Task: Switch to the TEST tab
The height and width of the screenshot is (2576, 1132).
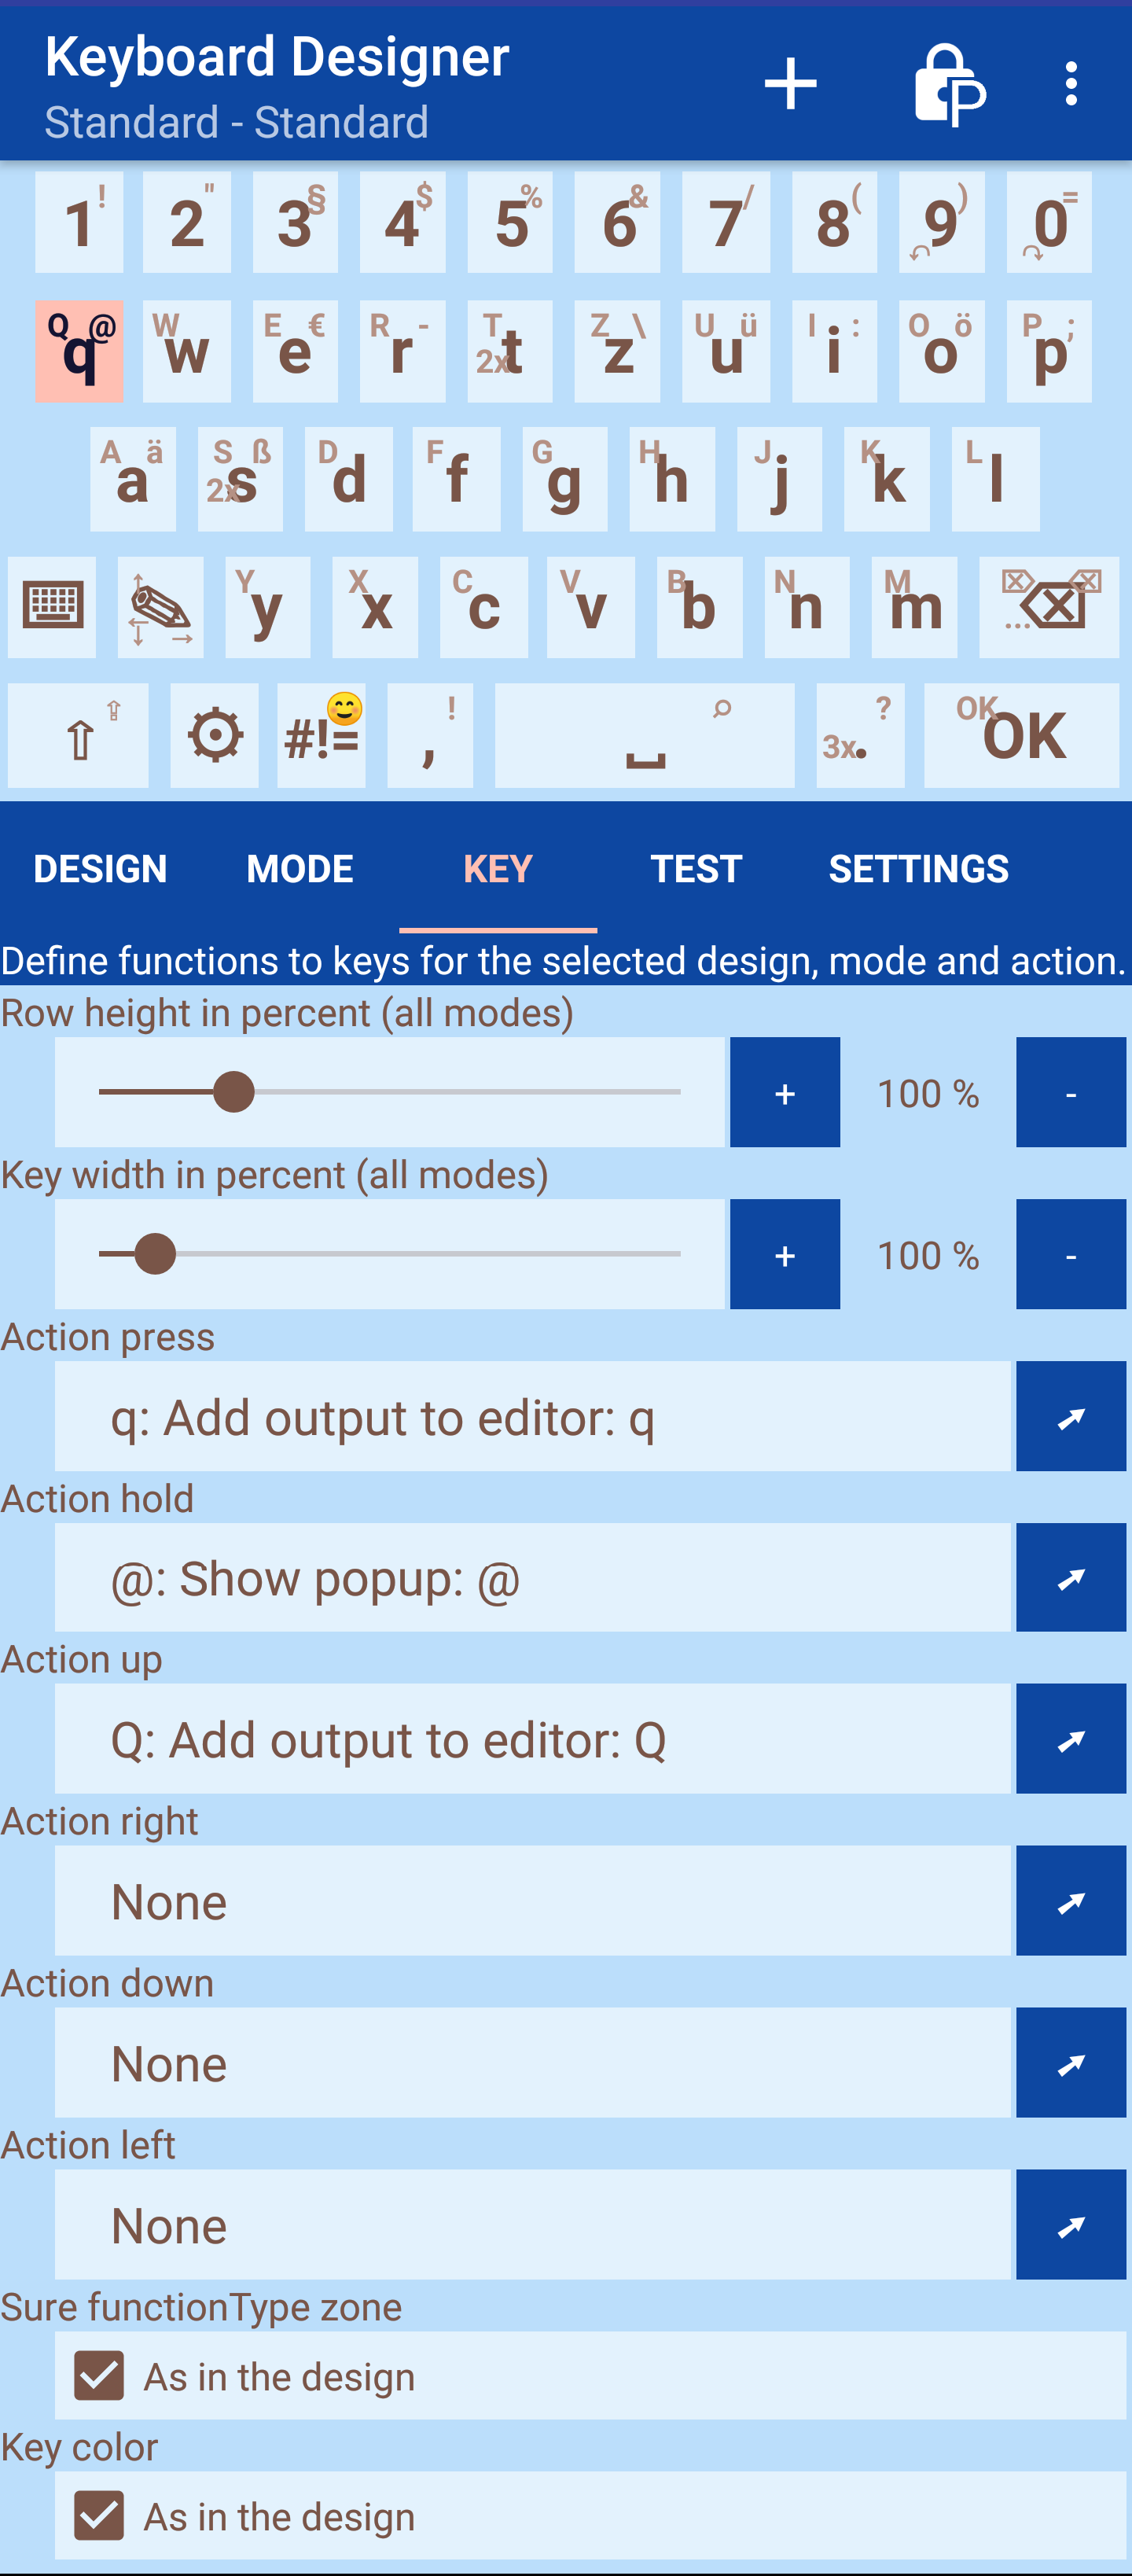Action: click(696, 868)
